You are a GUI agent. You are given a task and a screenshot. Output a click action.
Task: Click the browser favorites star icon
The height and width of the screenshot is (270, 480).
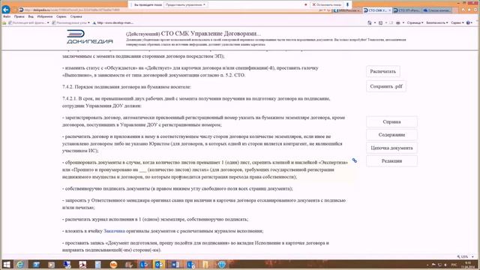tap(469, 10)
